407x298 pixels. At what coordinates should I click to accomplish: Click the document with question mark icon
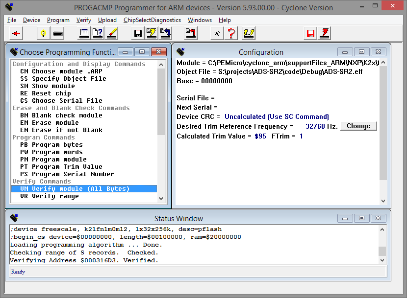point(98,33)
